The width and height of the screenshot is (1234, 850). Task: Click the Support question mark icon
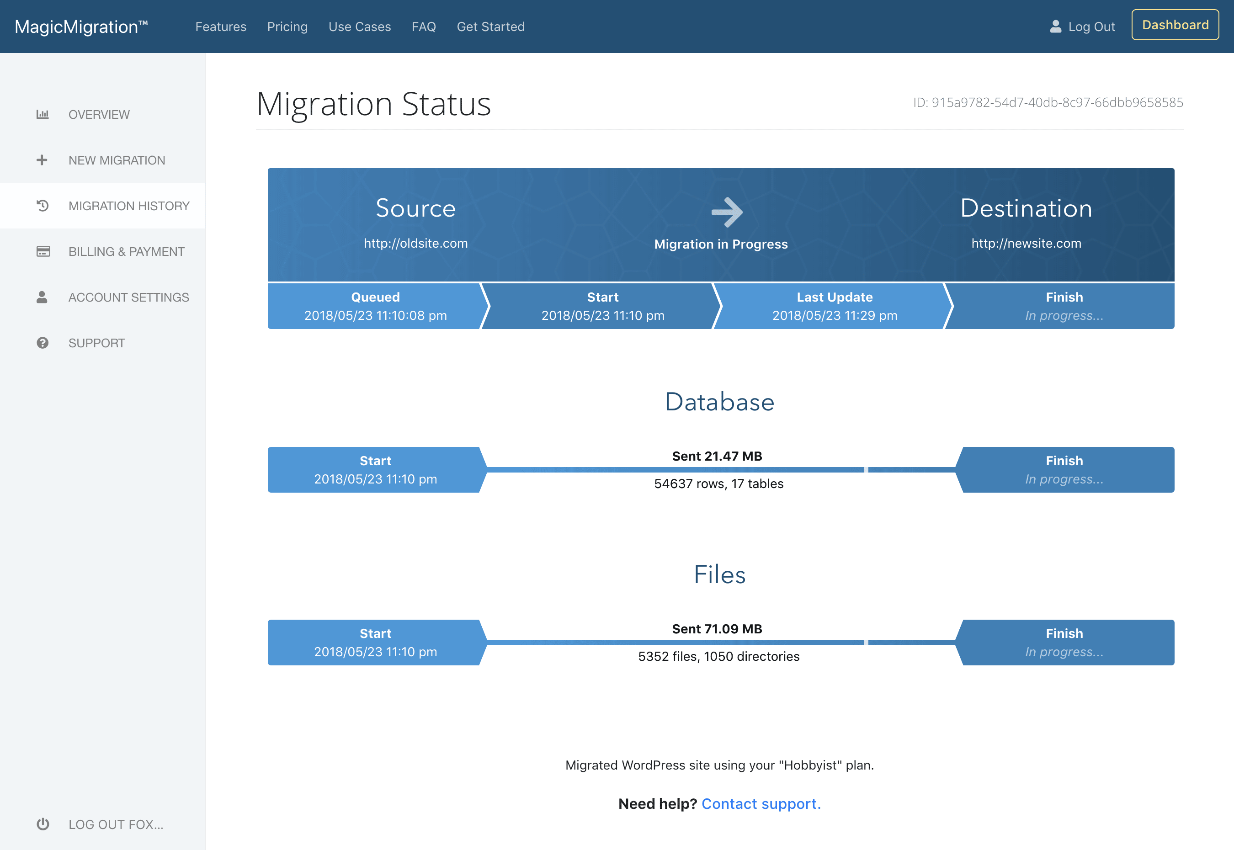(43, 343)
